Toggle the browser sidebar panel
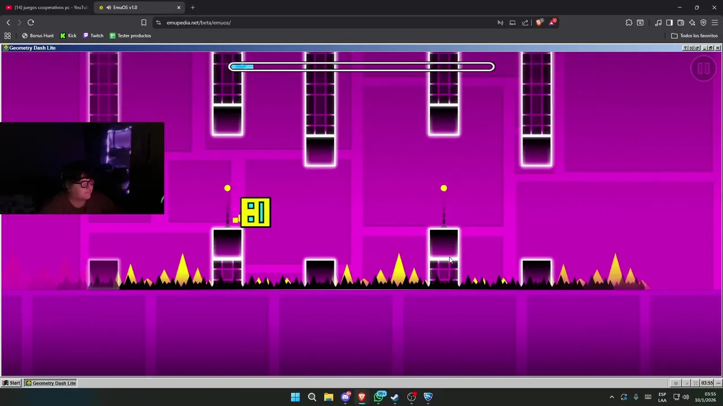Image resolution: width=723 pixels, height=406 pixels. [x=669, y=23]
